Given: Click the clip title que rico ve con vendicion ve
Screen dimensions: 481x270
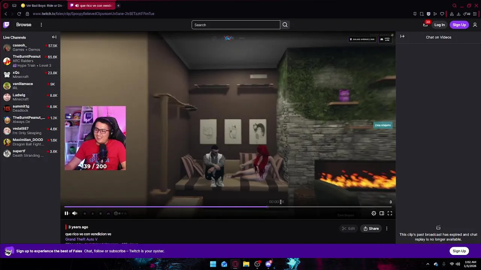Looking at the screenshot, I should pos(88,234).
